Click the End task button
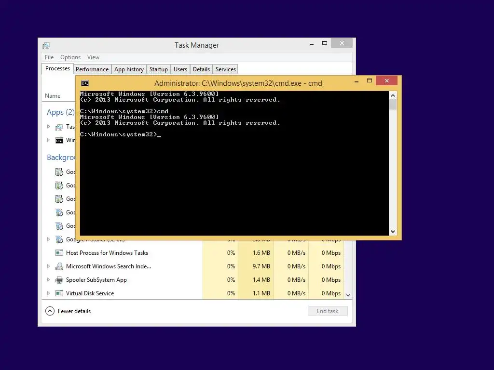The width and height of the screenshot is (494, 370). click(328, 311)
